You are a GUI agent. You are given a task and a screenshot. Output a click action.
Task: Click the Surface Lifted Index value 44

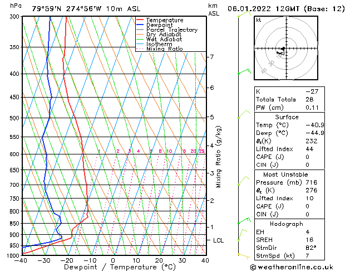[x=309, y=149]
